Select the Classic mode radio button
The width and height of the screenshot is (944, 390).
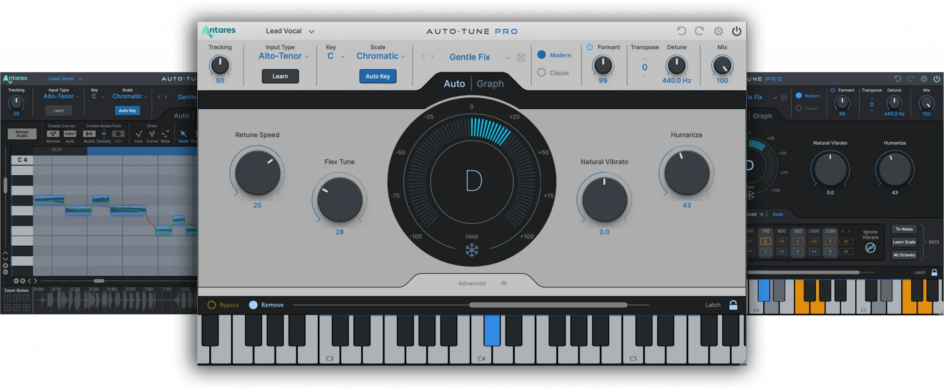point(542,73)
